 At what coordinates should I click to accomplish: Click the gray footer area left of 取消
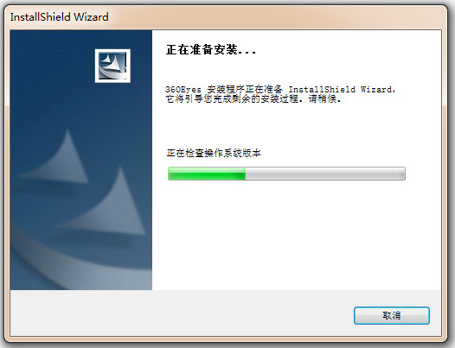(x=182, y=313)
